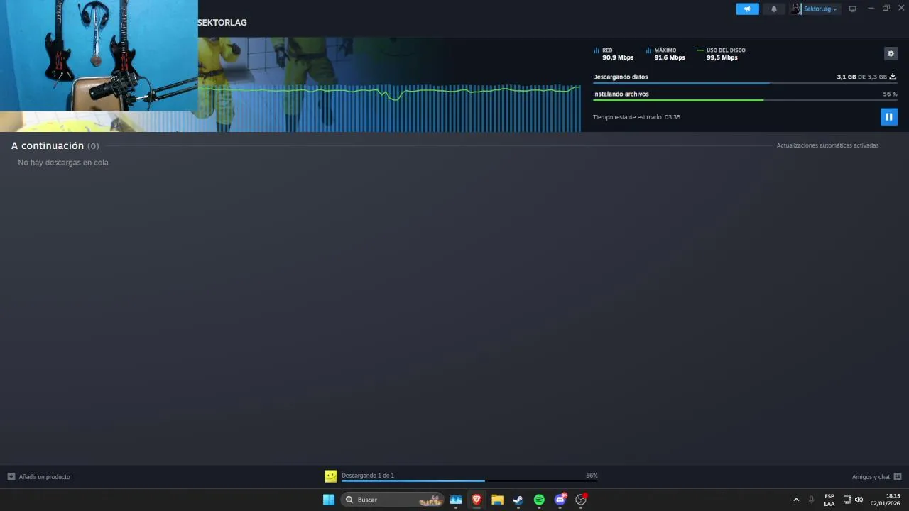Click the microphone tray icon
Screen dimensions: 909x511
click(x=811, y=500)
